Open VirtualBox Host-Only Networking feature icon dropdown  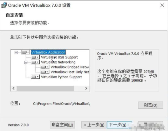pyautogui.click(x=45, y=72)
